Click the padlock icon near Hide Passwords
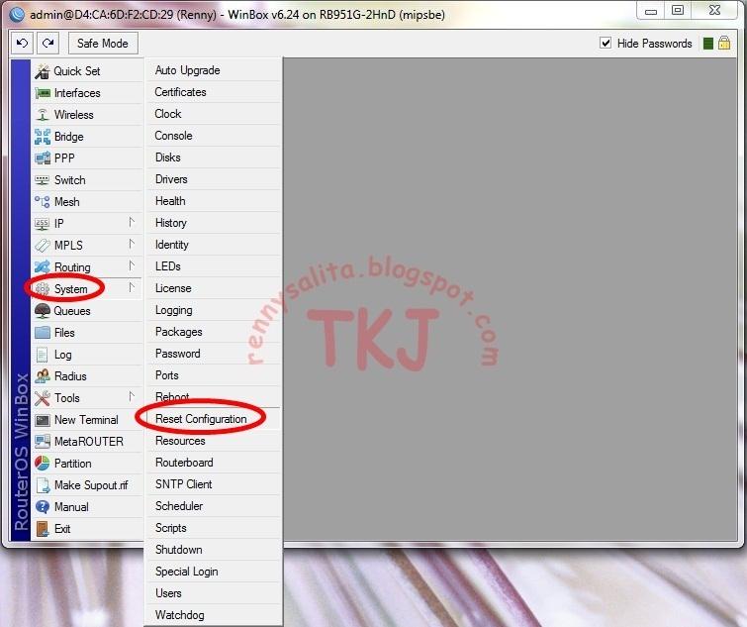747x627 pixels. pyautogui.click(x=724, y=43)
